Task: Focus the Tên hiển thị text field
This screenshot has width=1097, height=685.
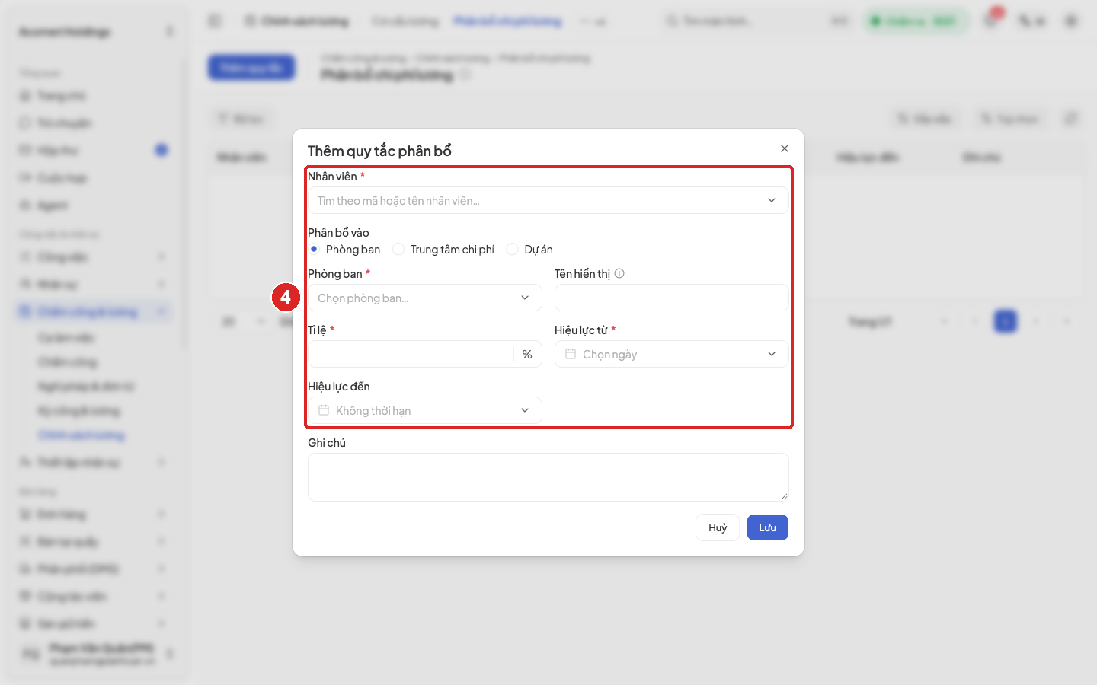Action: tap(671, 298)
